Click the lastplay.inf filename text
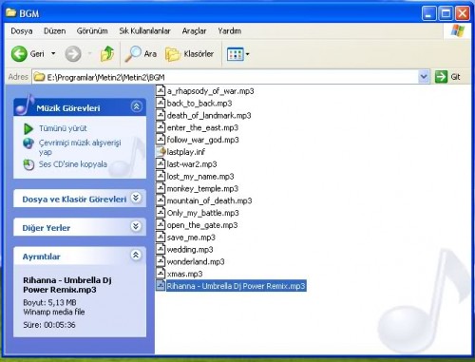Image resolution: width=475 pixels, height=362 pixels. point(186,152)
